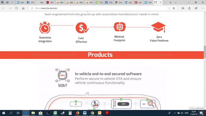
Task: Open Excel from the taskbar
Action: point(55,113)
